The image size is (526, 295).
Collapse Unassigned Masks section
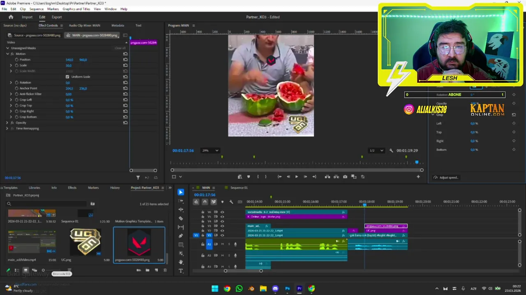[7, 48]
